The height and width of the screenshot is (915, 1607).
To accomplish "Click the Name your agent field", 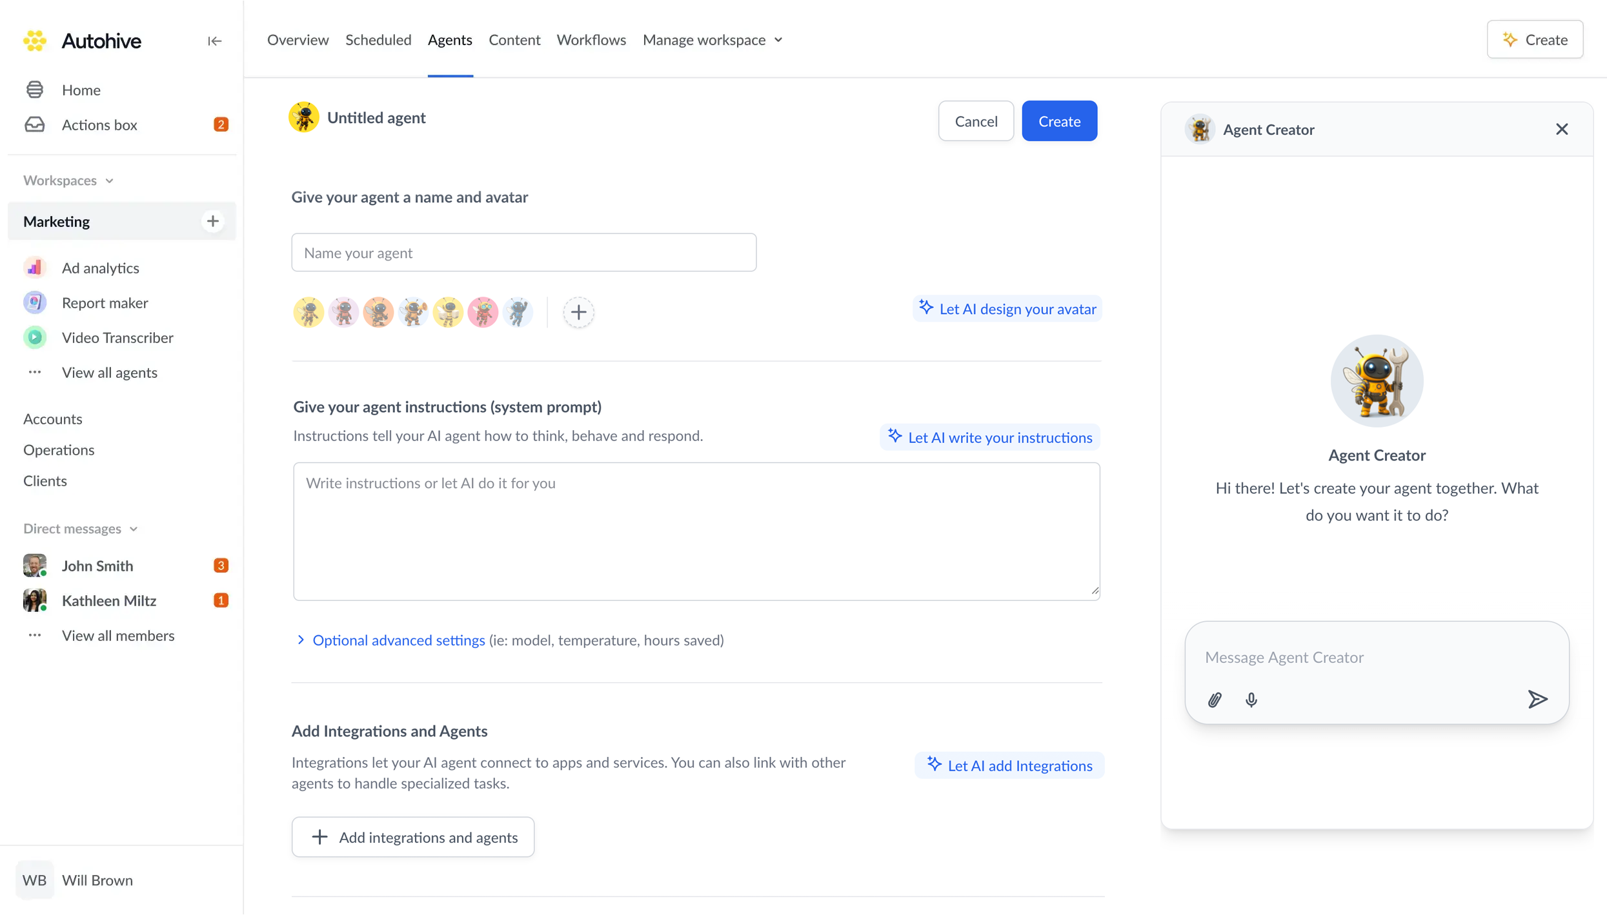I will coord(523,253).
